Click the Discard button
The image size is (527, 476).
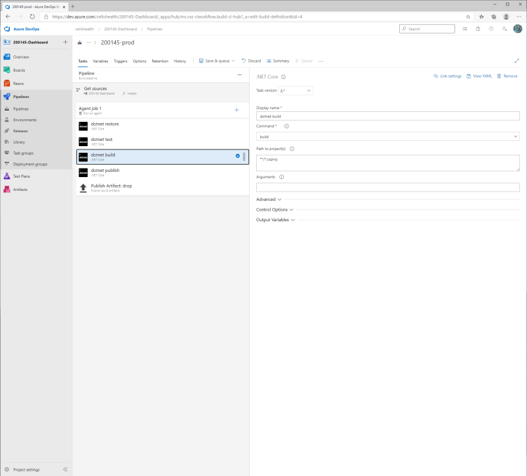pos(251,61)
